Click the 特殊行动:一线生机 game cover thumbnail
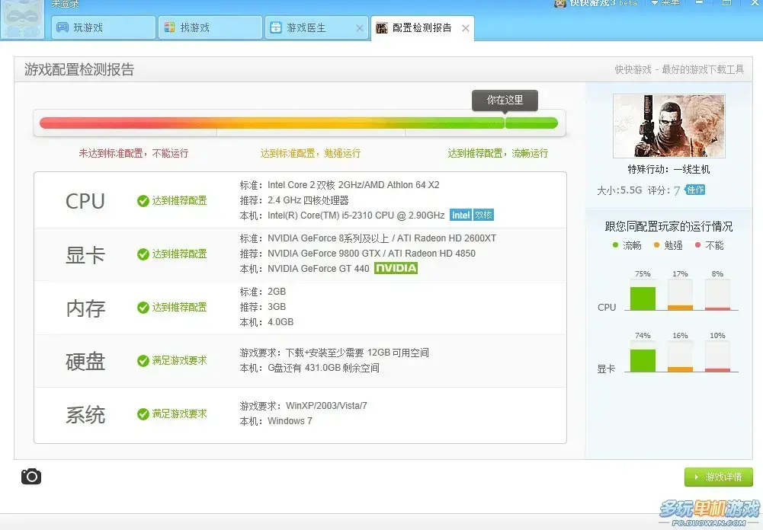The width and height of the screenshot is (763, 530). click(x=669, y=126)
